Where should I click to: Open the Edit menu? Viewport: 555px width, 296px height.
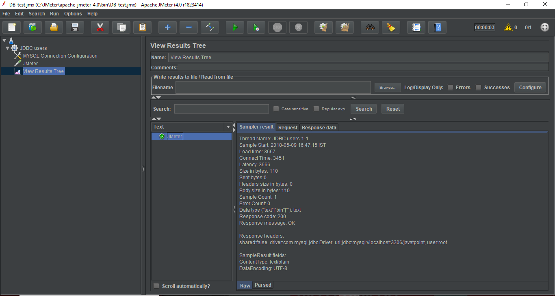click(x=20, y=14)
